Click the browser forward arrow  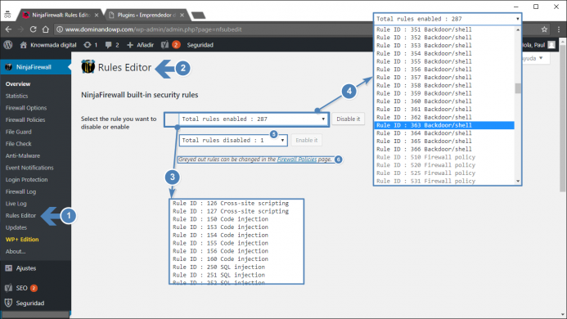click(20, 29)
